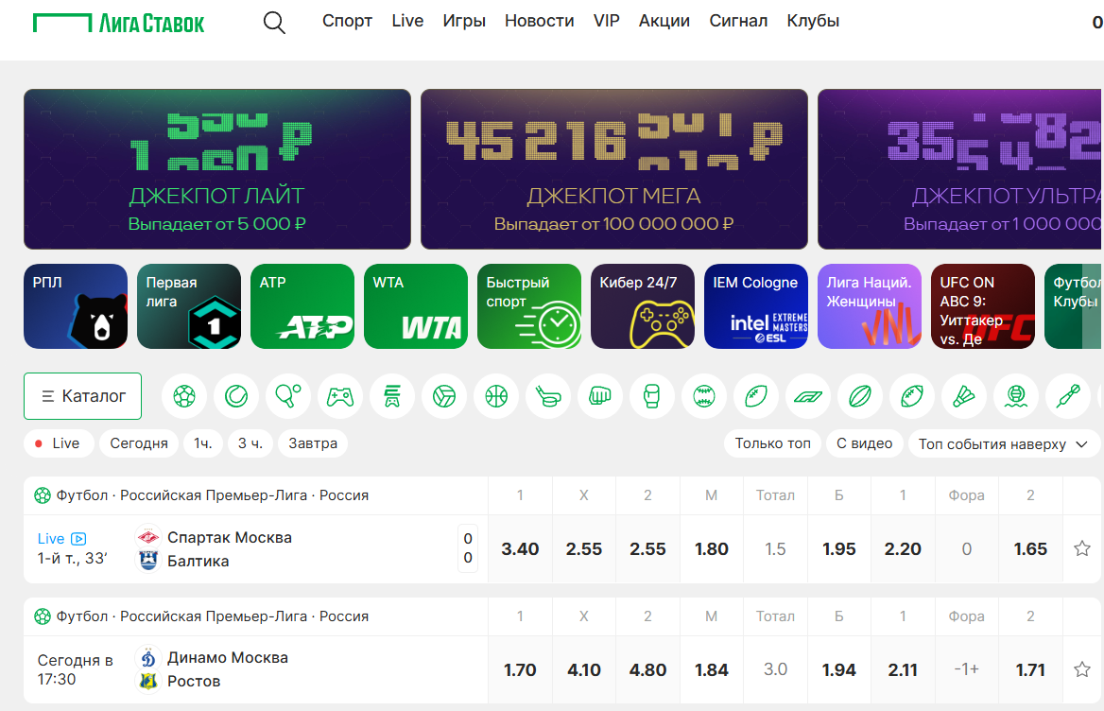Enable the 'Только топ' filter
The width and height of the screenshot is (1104, 711).
[772, 443]
